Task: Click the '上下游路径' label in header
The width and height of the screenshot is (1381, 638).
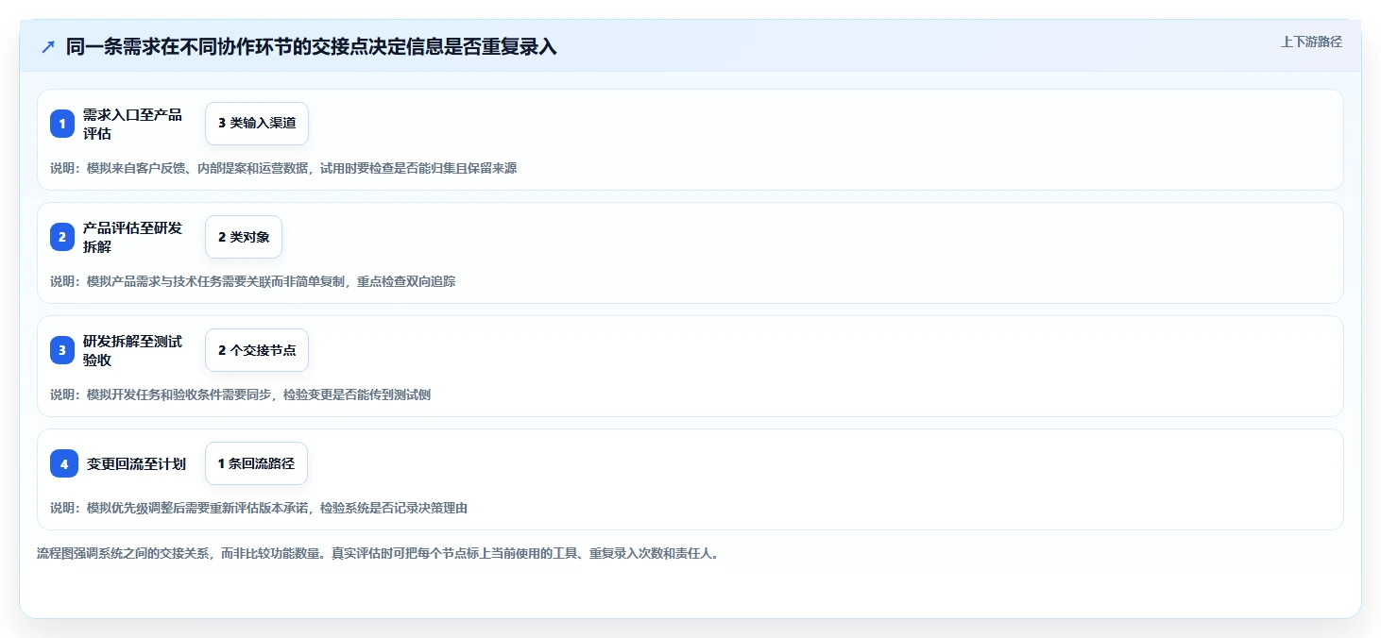Action: pyautogui.click(x=1311, y=42)
